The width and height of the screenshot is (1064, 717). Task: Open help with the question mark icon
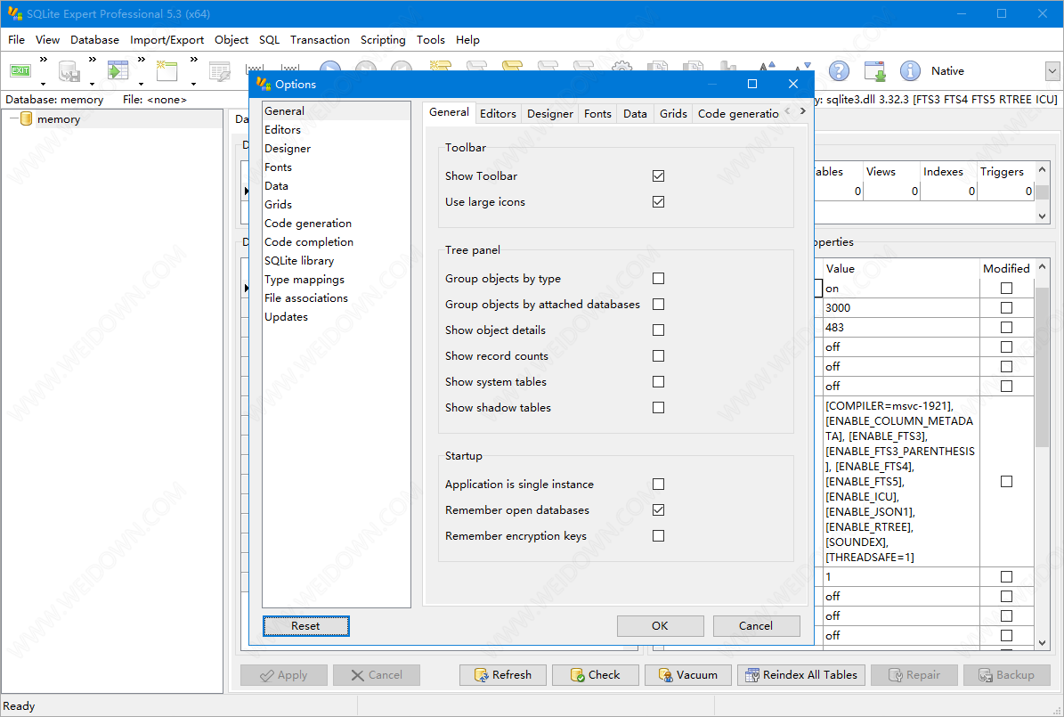point(840,70)
